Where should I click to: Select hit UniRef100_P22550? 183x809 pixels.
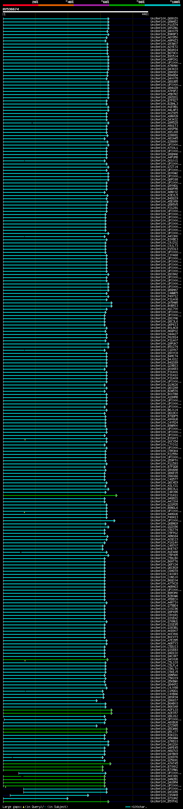pos(164,454)
